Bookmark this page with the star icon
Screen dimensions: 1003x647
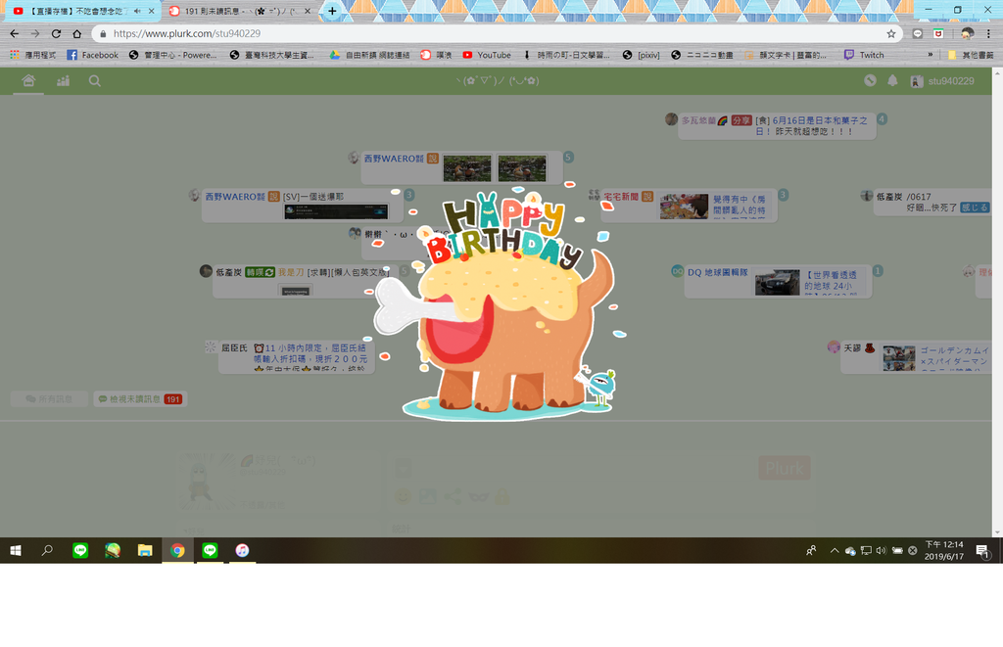[x=891, y=33]
